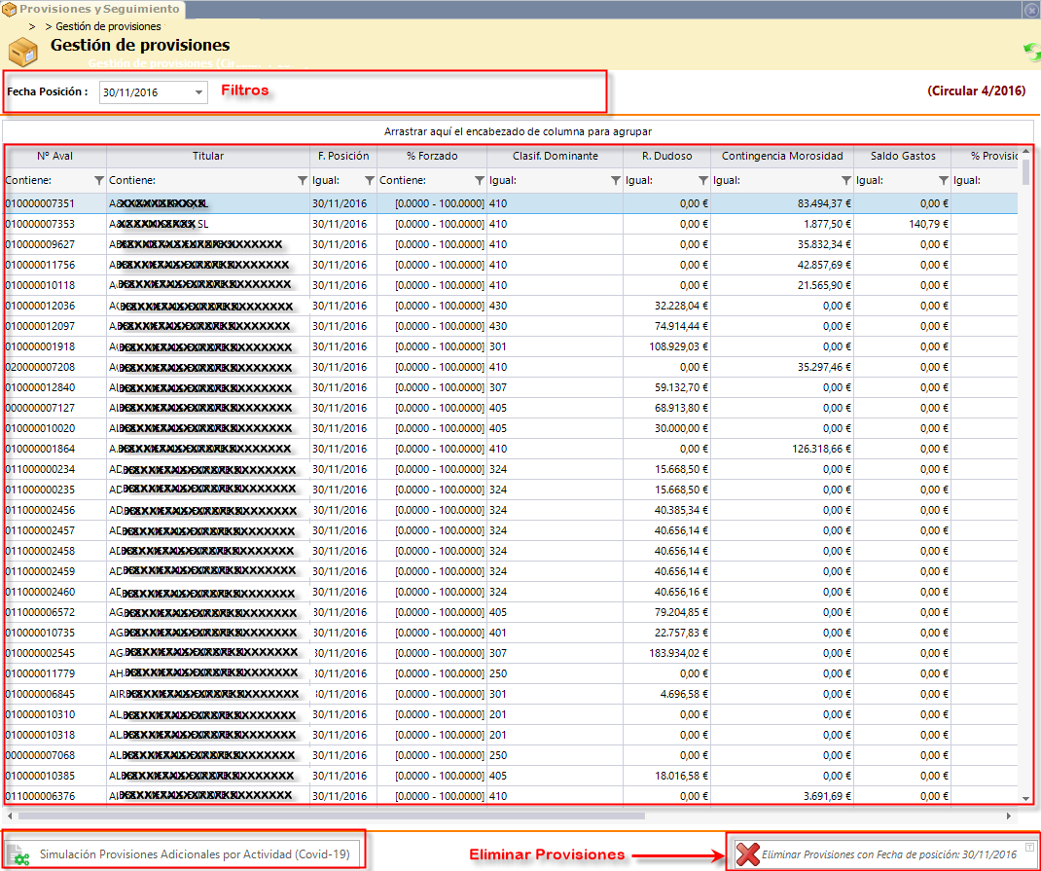Open filter icon for R. Dudoso column
This screenshot has height=871, width=1041.
coord(703,181)
